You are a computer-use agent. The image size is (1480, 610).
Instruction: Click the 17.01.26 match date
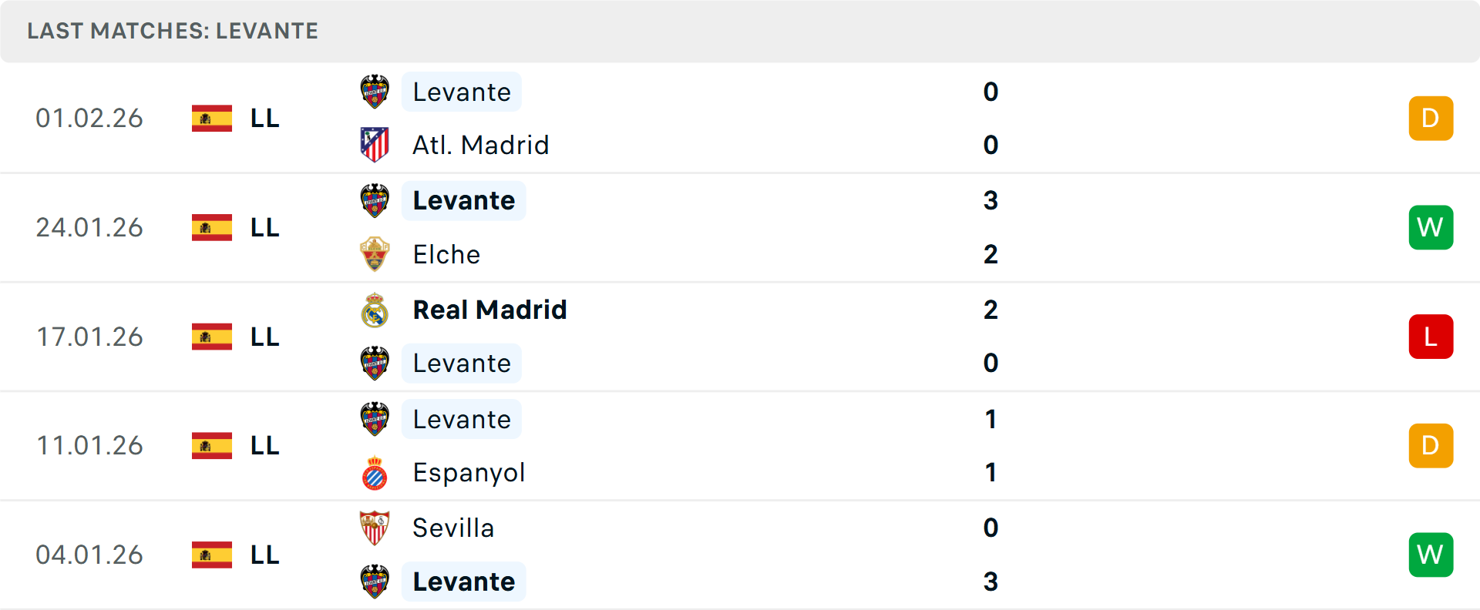point(89,337)
